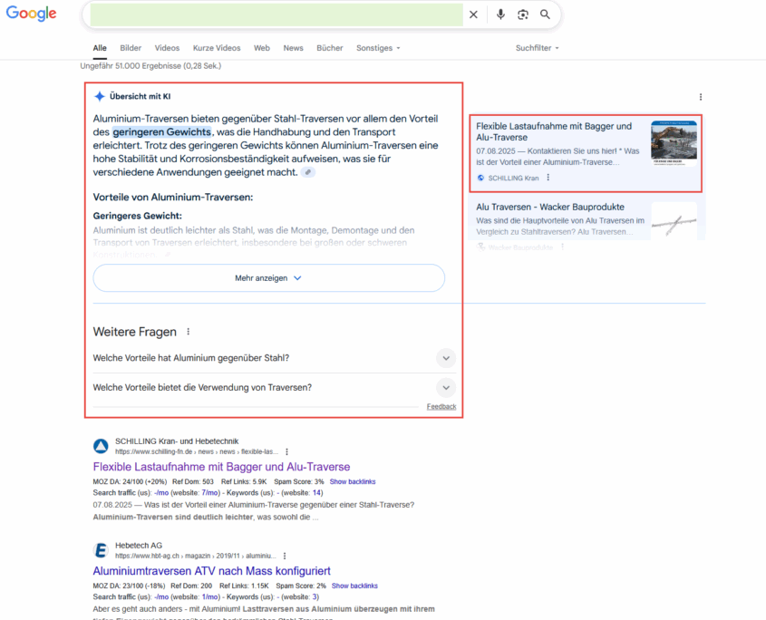Expand question about Aluminium gegenüber Stahl
Image resolution: width=766 pixels, height=620 pixels.
point(274,358)
